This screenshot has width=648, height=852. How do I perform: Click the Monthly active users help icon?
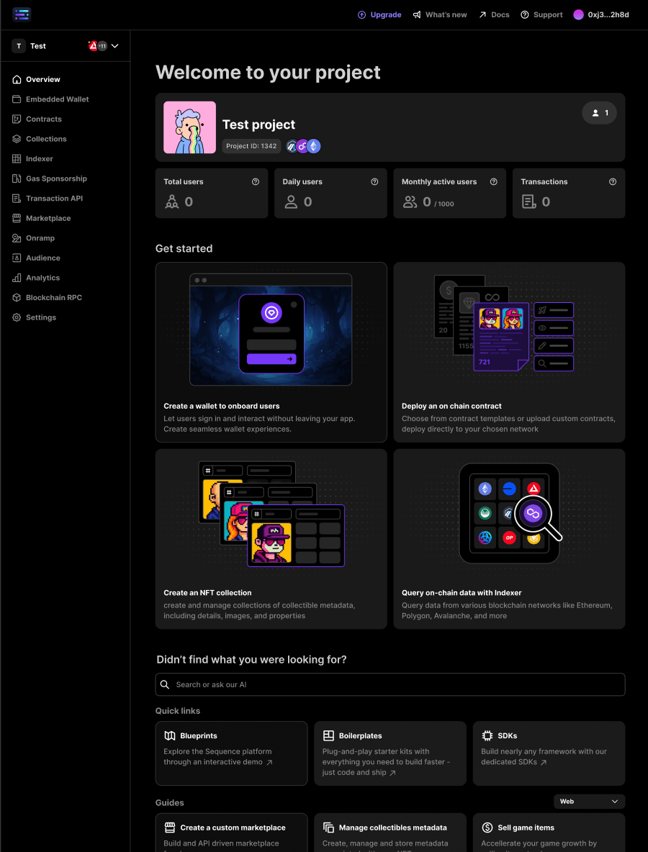point(494,182)
